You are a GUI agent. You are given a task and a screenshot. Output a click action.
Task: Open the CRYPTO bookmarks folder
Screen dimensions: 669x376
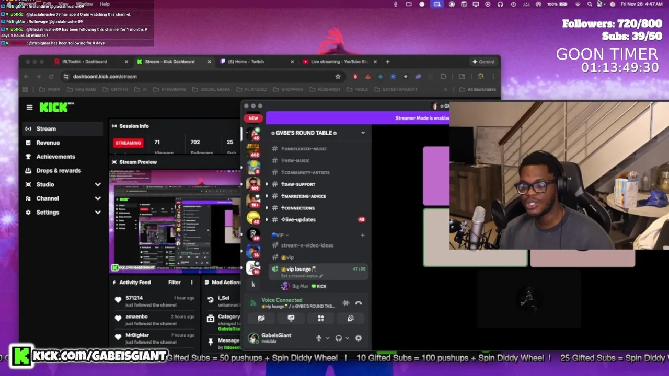coord(115,89)
